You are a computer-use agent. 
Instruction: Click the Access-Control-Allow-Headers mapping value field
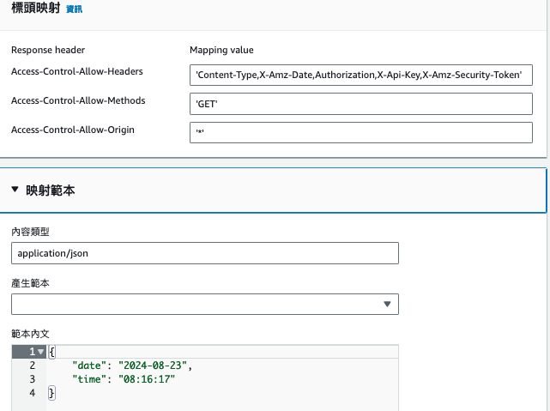(360, 75)
